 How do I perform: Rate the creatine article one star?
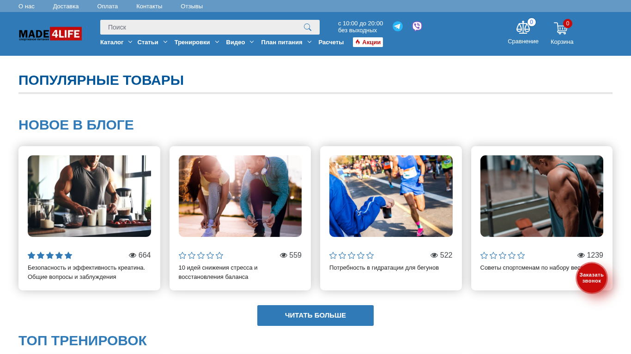[x=31, y=255]
